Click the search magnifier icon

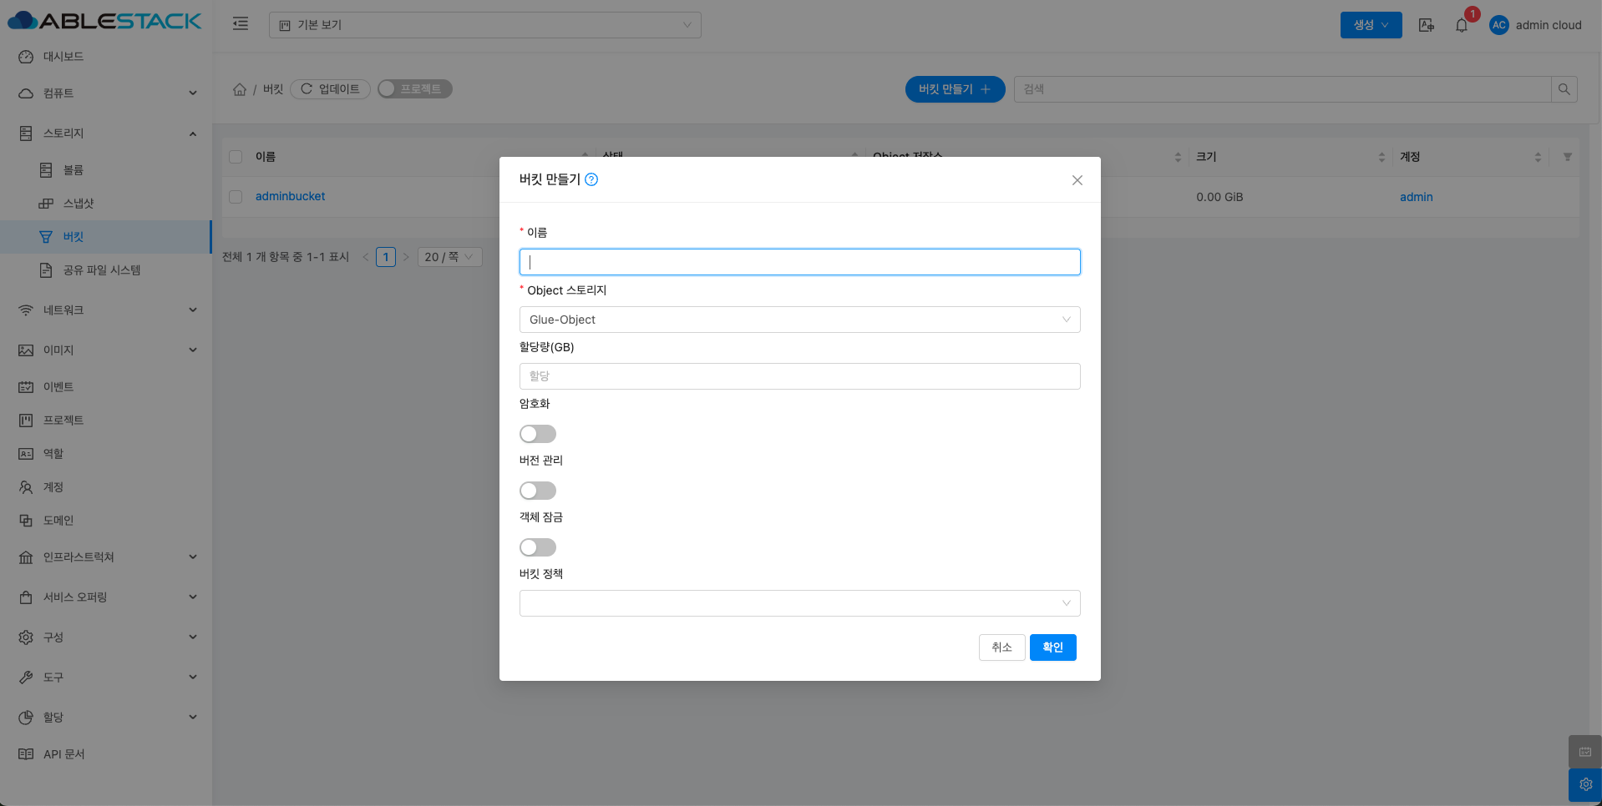tap(1564, 89)
